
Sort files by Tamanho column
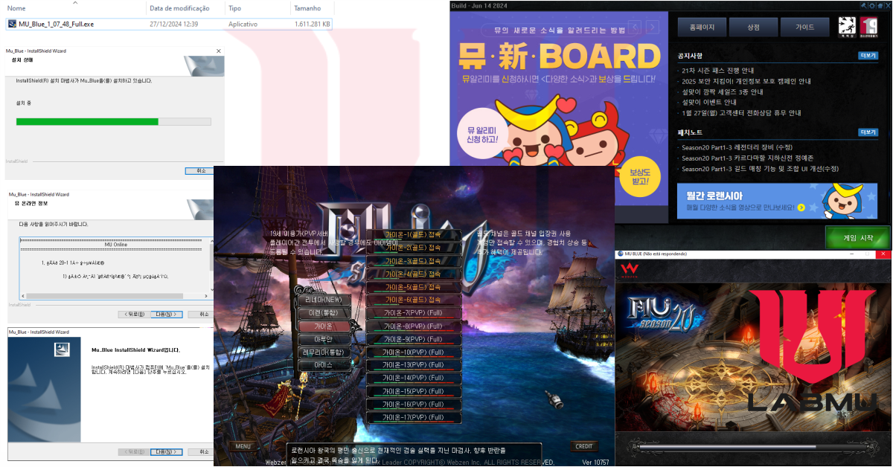tap(308, 8)
